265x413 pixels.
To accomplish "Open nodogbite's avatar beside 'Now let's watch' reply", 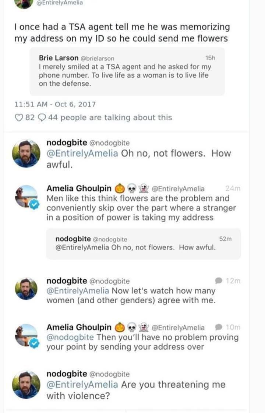I will (25, 289).
